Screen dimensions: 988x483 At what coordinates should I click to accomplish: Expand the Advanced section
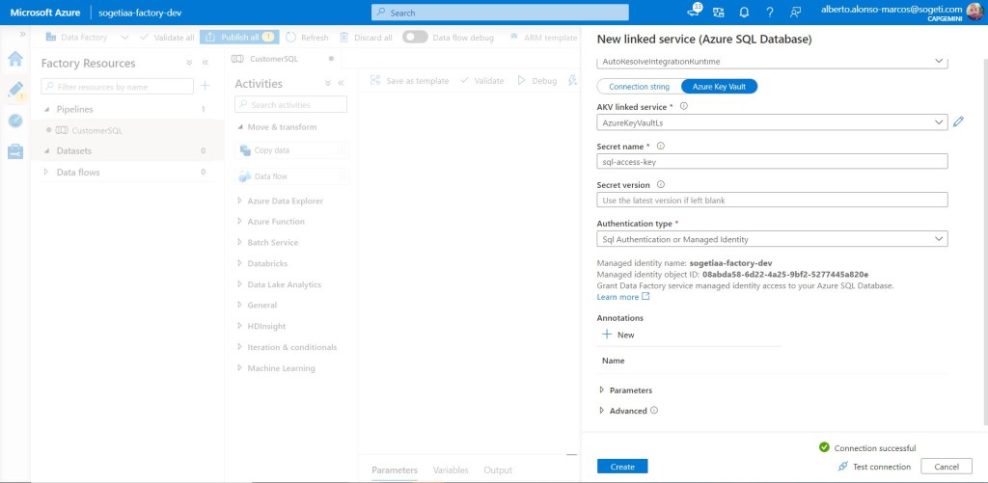(x=627, y=411)
